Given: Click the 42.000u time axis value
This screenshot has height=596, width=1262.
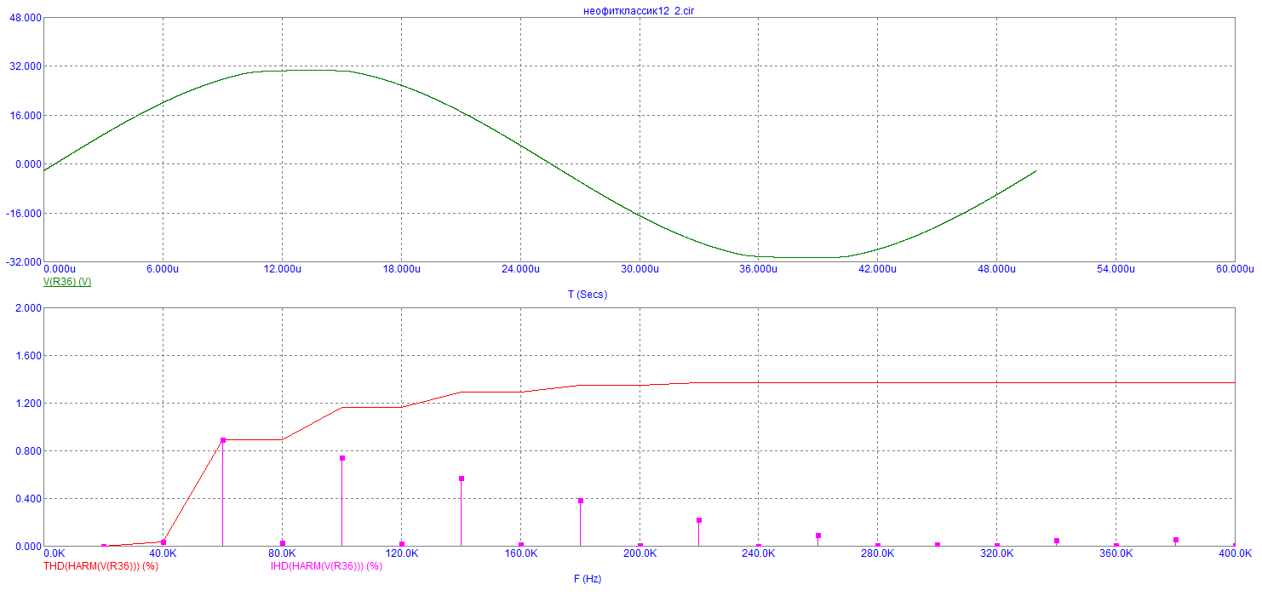Looking at the screenshot, I should coord(878,269).
